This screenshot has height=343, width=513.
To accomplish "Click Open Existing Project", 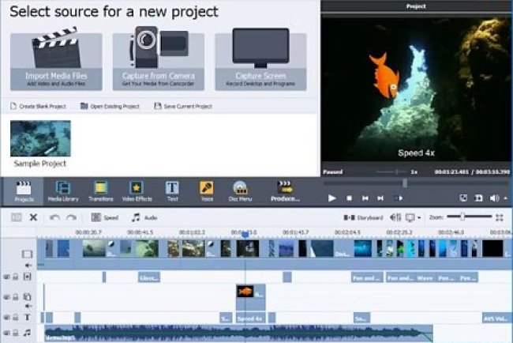I will tap(110, 106).
